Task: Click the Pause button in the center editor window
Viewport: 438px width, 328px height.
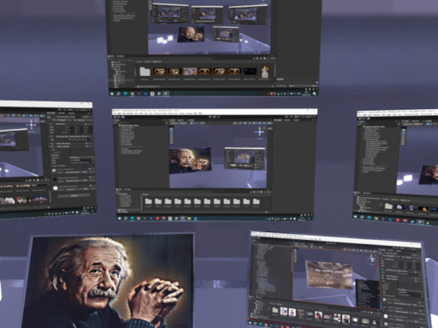Action: click(x=215, y=117)
